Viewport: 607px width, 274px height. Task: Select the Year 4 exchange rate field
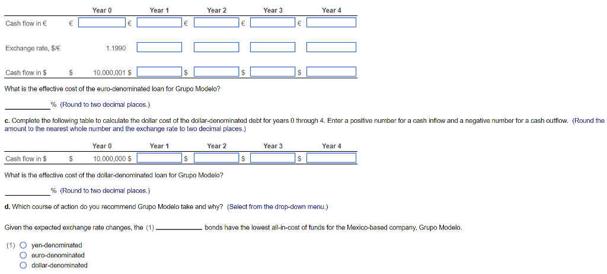pyautogui.click(x=331, y=47)
